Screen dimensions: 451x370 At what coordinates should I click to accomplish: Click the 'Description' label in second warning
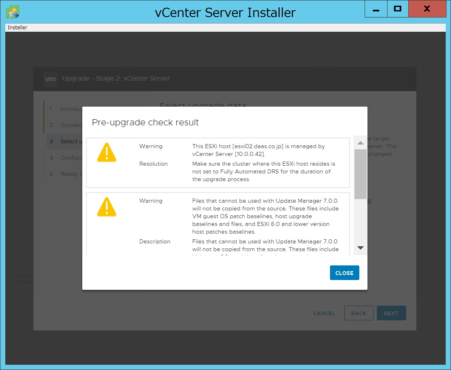pyautogui.click(x=155, y=242)
